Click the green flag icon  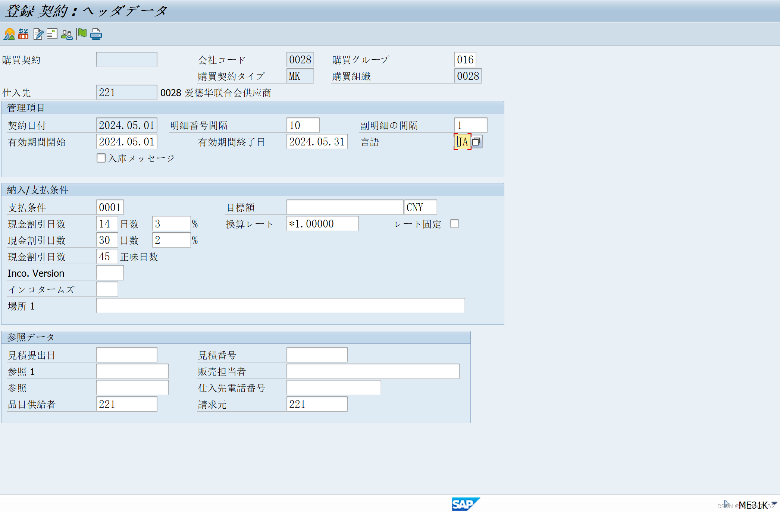(x=81, y=34)
